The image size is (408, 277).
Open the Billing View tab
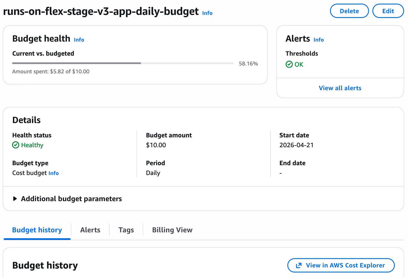pyautogui.click(x=172, y=230)
